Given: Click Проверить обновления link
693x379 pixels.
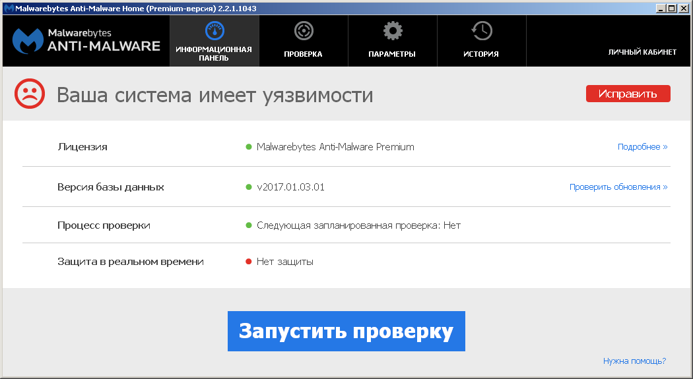Looking at the screenshot, I should [x=618, y=187].
